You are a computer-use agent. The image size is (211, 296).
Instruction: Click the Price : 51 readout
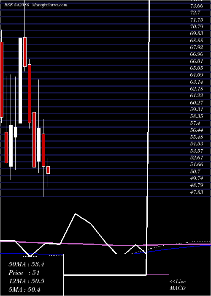tap(24, 273)
